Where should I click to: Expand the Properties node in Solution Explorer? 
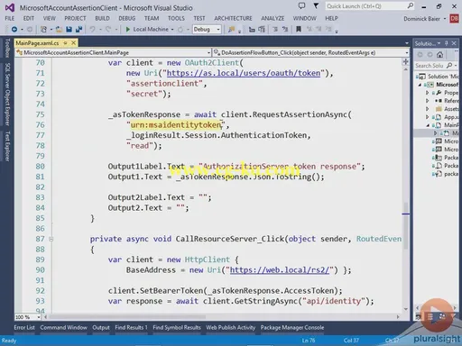(427, 93)
